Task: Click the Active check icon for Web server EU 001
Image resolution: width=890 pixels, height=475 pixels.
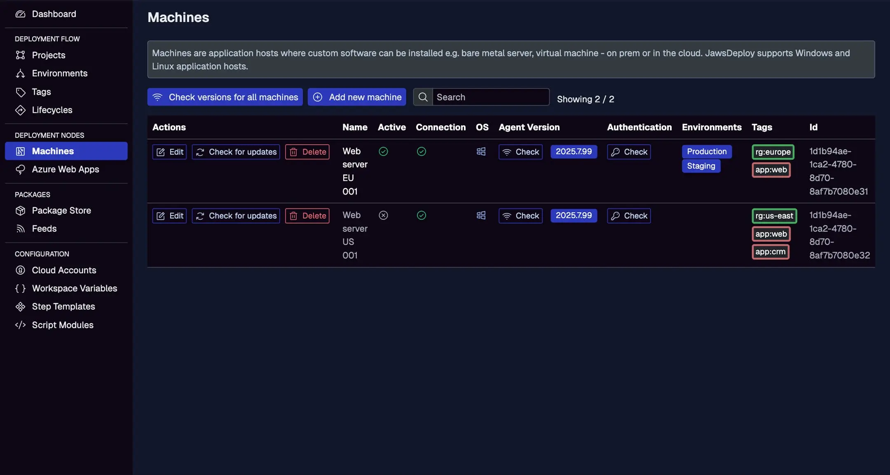Action: 383,152
